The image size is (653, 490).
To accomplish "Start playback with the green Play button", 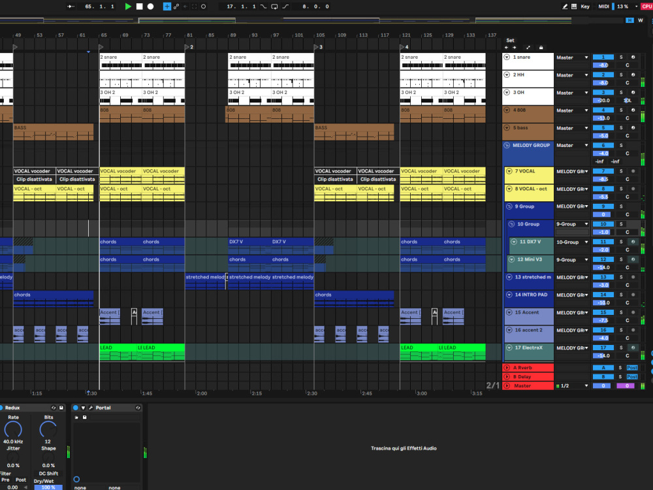I will (x=128, y=7).
